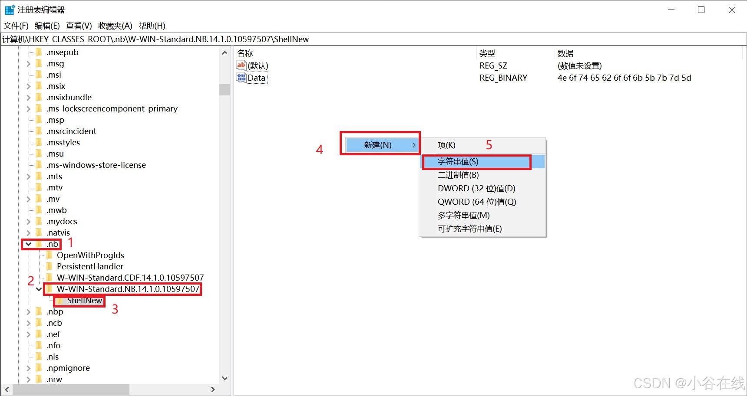
Task: Click the .nfo folder icon
Action: (x=39, y=345)
